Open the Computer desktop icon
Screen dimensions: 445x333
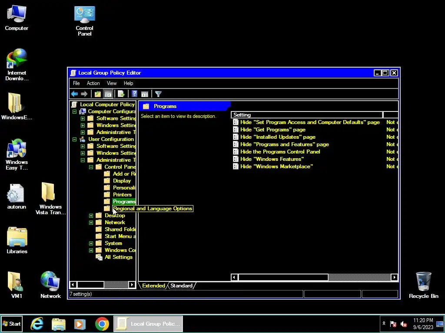(x=17, y=18)
